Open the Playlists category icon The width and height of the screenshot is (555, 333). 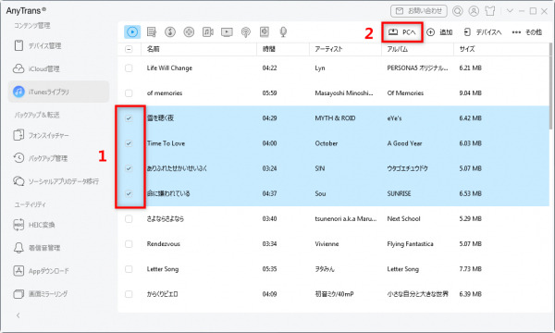click(152, 31)
